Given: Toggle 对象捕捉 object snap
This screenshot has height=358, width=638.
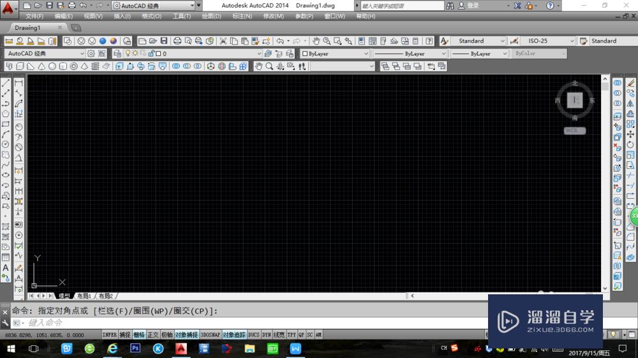Looking at the screenshot, I should (186, 335).
